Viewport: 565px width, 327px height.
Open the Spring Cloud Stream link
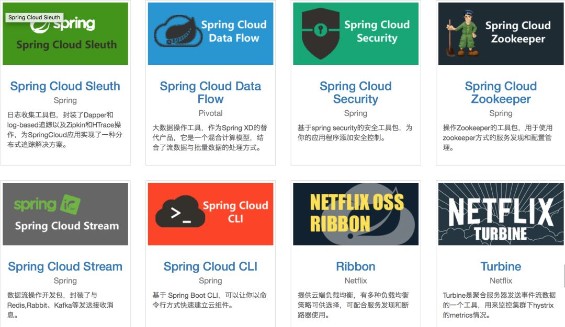(65, 266)
